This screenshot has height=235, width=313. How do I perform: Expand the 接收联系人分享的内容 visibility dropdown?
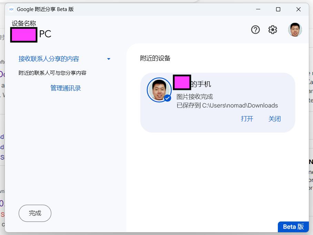click(49, 59)
